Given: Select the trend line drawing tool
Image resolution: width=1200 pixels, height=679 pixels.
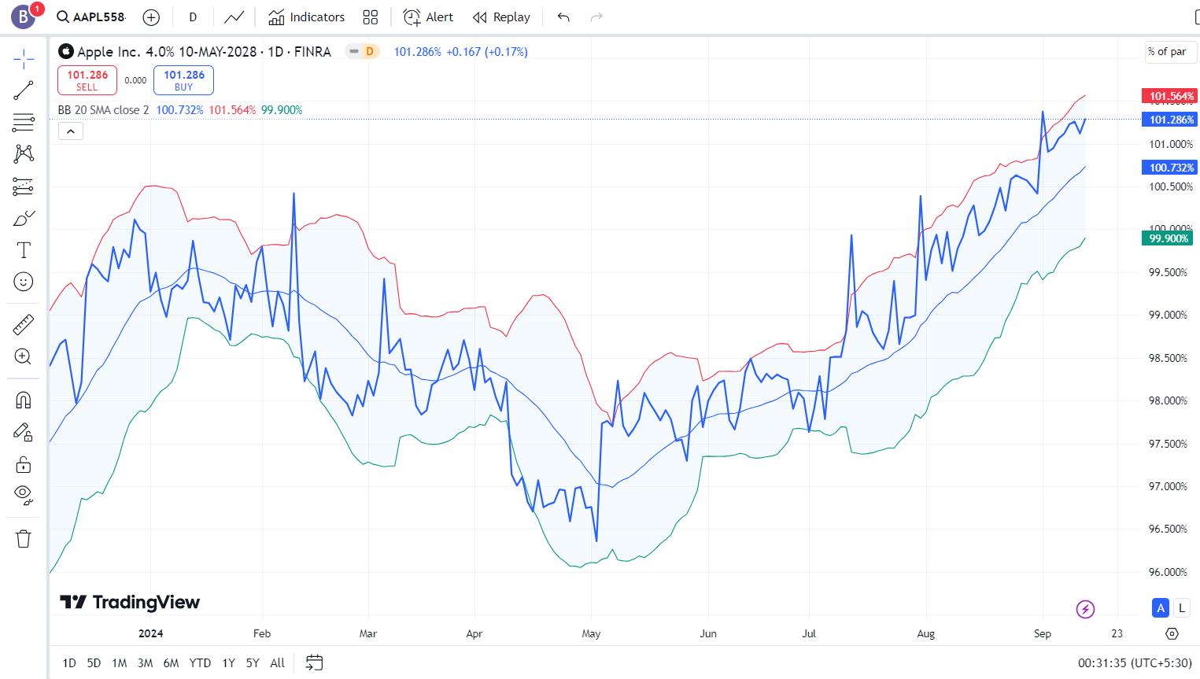Looking at the screenshot, I should coord(24,90).
